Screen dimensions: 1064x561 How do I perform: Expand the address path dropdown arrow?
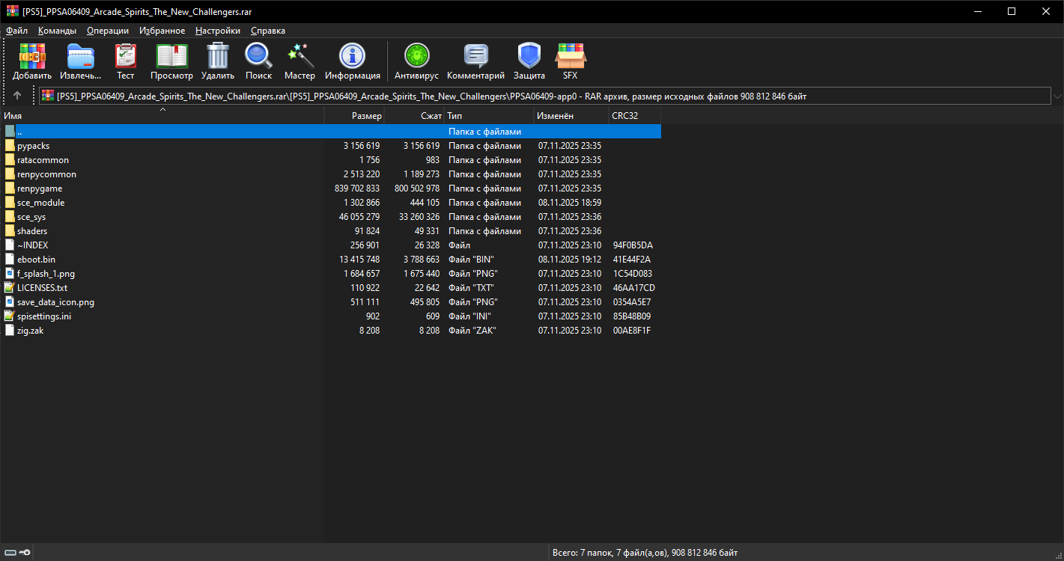point(1057,96)
